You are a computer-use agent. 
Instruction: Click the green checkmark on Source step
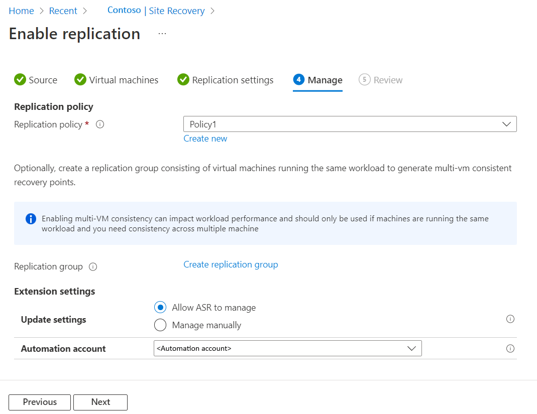tap(20, 79)
